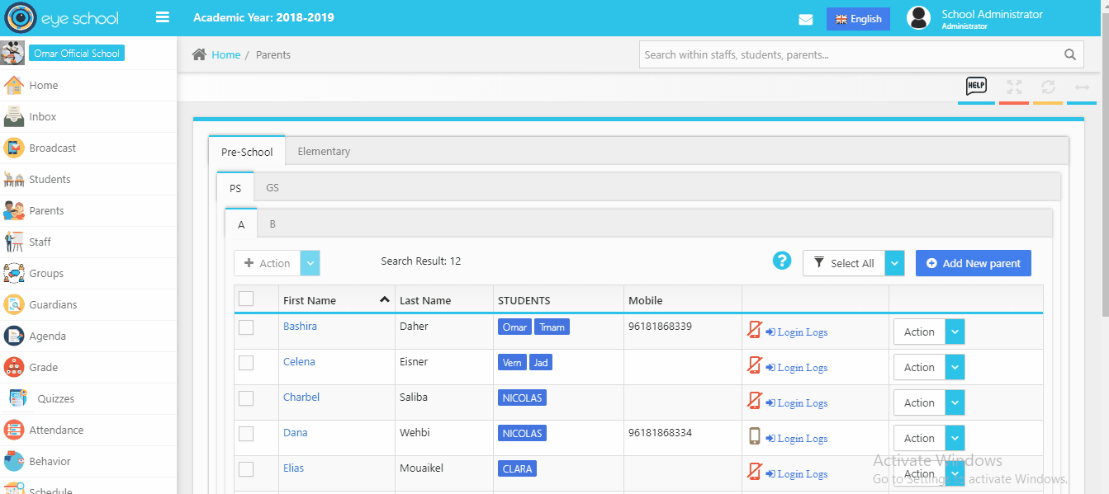Click the school profile thumbnail image

click(12, 53)
